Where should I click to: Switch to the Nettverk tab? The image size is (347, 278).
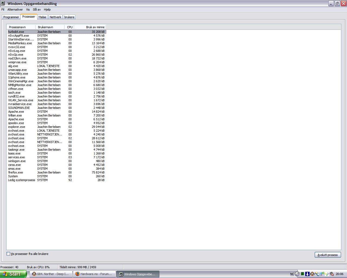[55, 17]
